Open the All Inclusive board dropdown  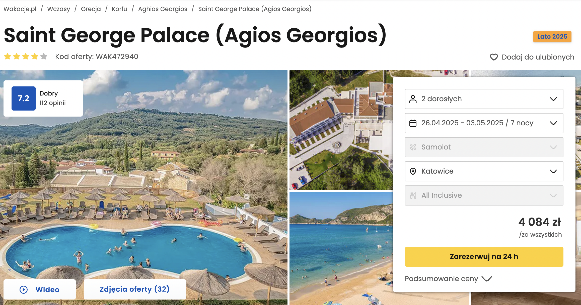[484, 195]
